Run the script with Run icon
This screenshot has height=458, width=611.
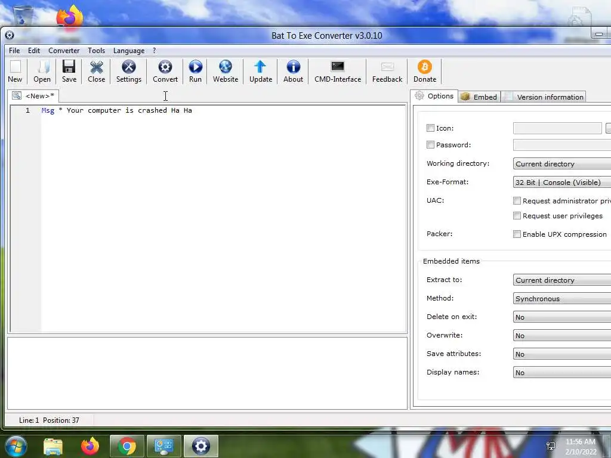point(195,72)
